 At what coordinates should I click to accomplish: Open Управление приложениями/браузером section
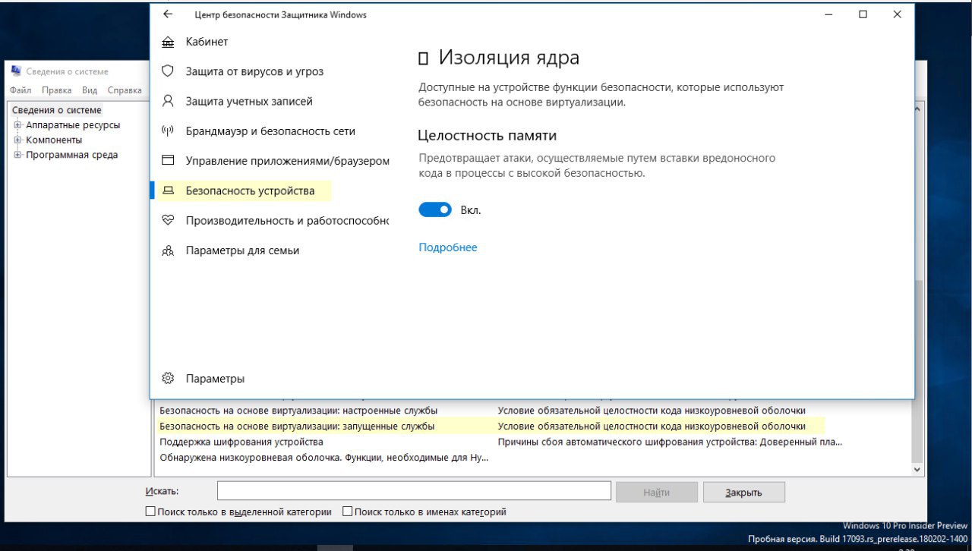287,161
